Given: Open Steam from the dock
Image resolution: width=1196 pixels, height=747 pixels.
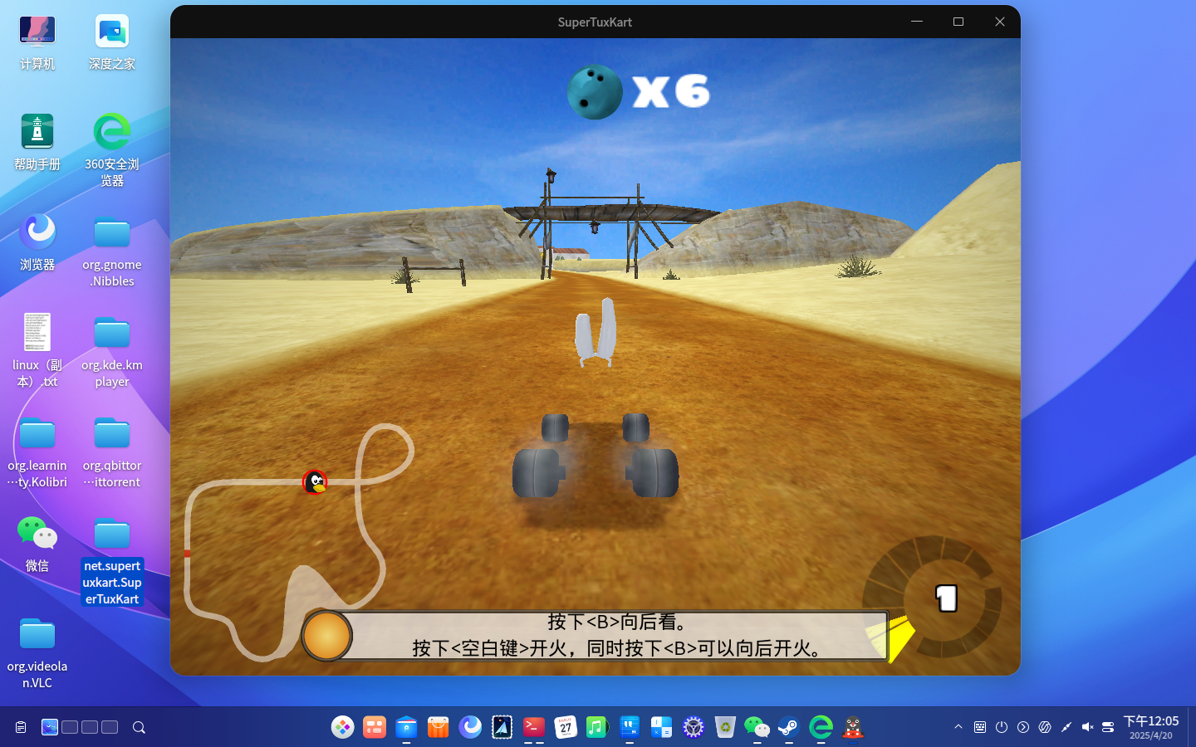Looking at the screenshot, I should pyautogui.click(x=789, y=727).
